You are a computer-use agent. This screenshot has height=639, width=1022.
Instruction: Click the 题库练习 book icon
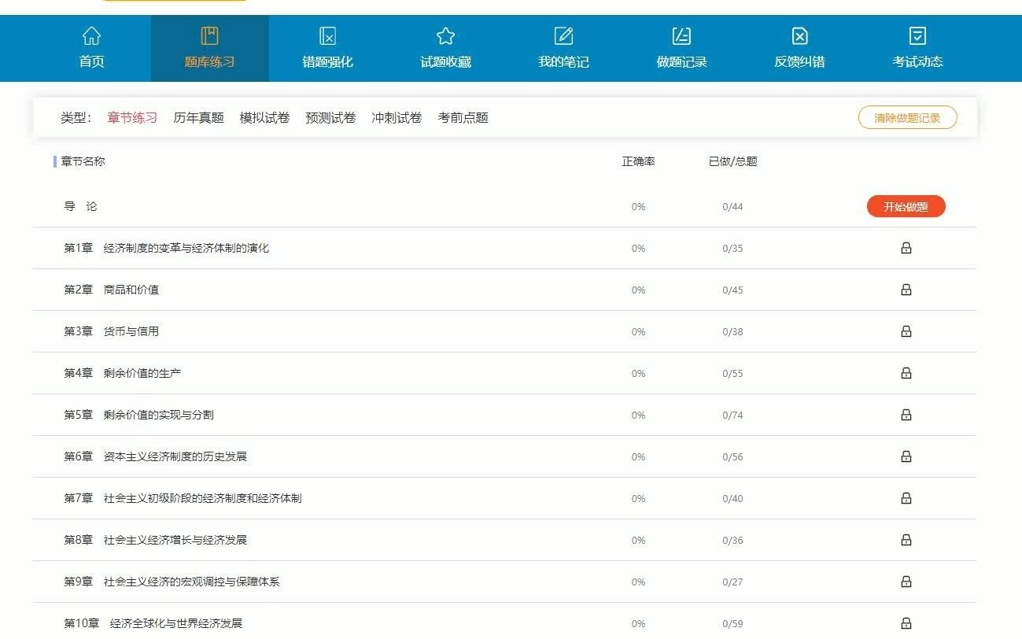click(x=209, y=36)
